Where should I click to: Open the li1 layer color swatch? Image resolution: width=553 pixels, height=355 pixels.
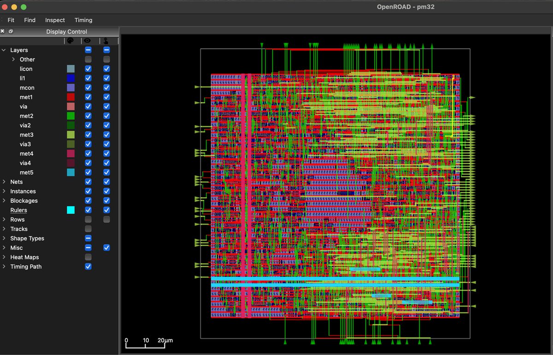click(71, 78)
